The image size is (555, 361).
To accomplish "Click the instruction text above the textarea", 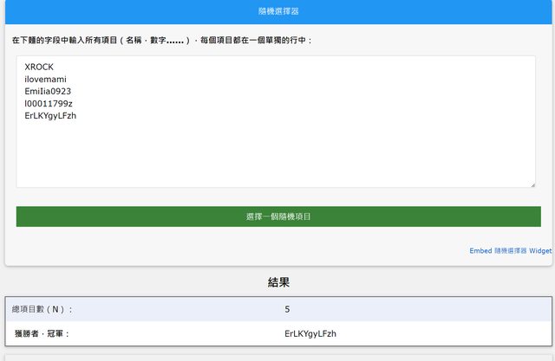I will click(x=162, y=41).
